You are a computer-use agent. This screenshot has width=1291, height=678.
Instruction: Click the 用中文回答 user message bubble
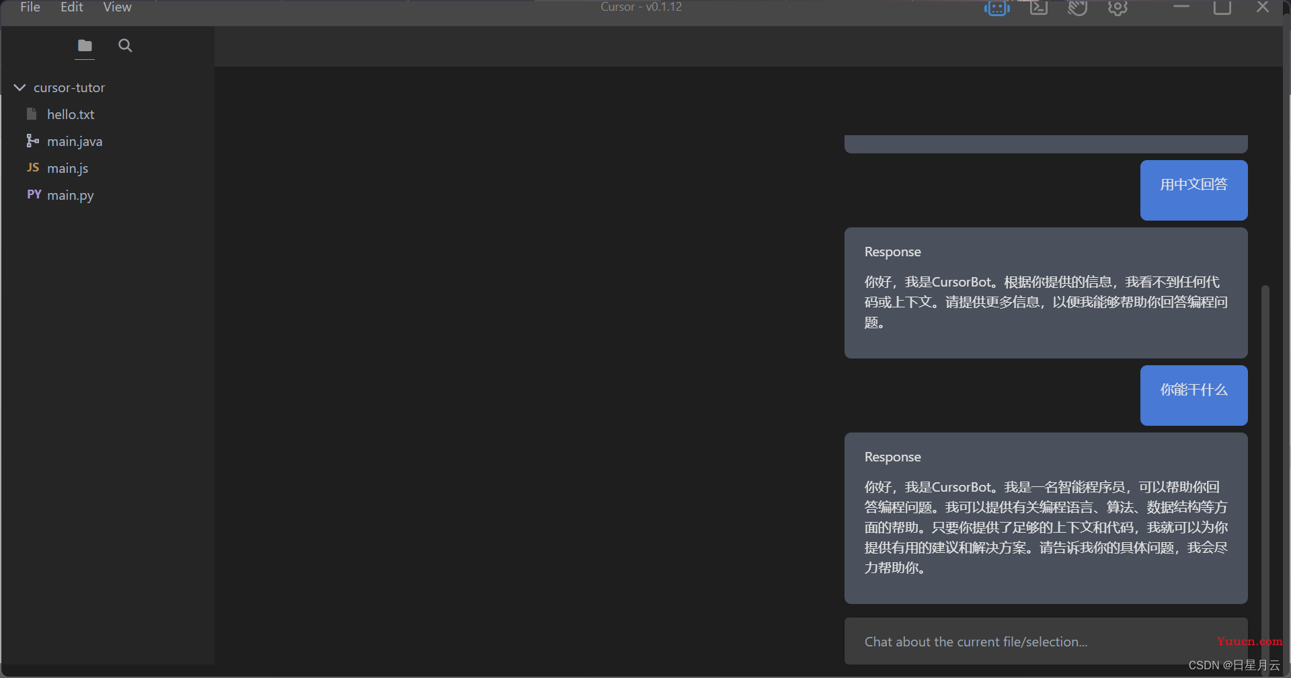(x=1194, y=190)
